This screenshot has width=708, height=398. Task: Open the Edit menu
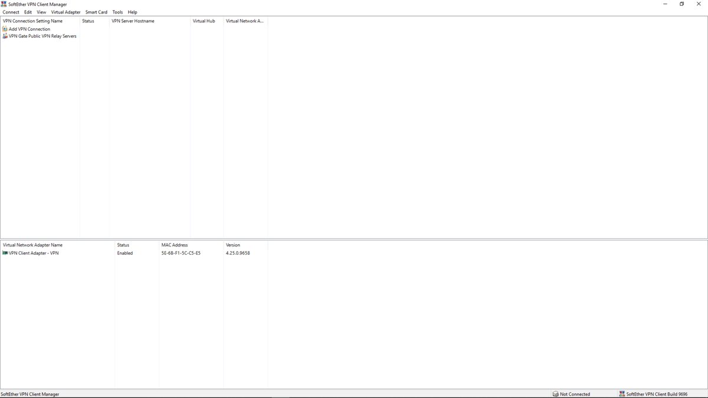[x=28, y=12]
